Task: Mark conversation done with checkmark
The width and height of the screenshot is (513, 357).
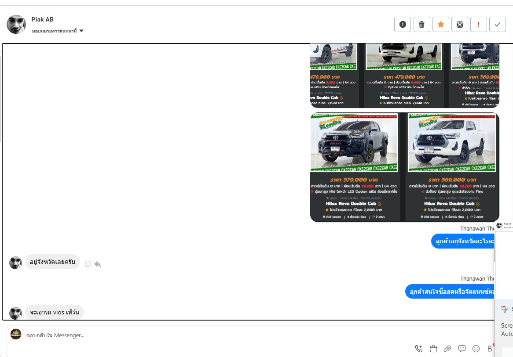Action: pyautogui.click(x=498, y=25)
